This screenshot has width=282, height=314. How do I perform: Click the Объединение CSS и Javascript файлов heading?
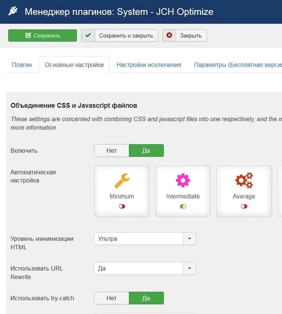tap(74, 106)
